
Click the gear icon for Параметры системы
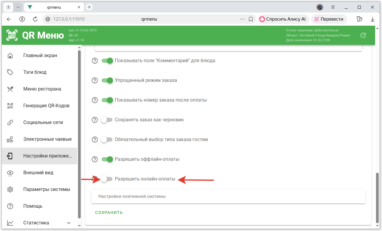[x=10, y=189]
